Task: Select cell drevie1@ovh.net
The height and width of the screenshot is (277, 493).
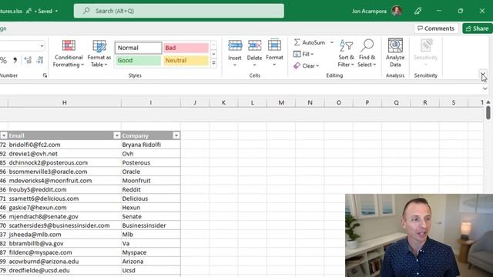Action: 65,154
